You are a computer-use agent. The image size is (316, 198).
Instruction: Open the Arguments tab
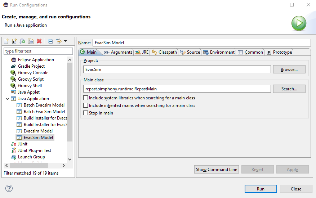118,52
